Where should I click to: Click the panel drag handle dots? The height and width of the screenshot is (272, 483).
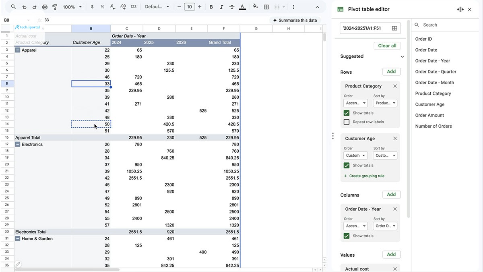(x=333, y=136)
